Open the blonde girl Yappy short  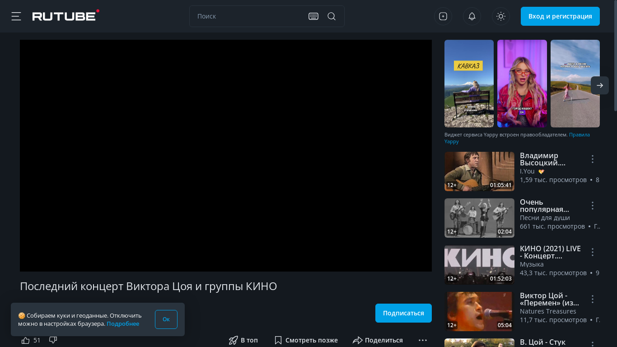(522, 84)
